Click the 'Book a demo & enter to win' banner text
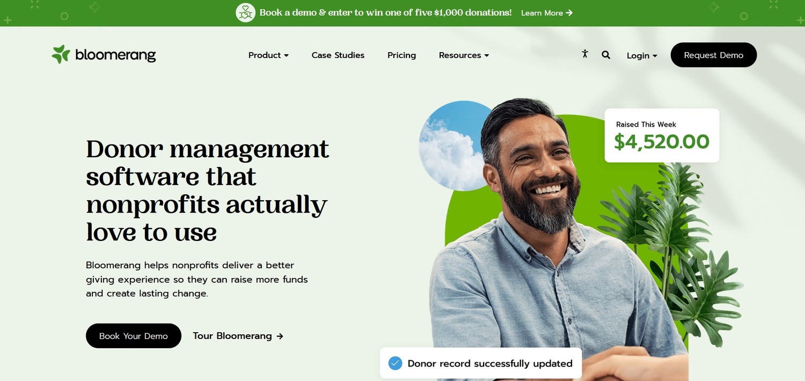805x381 pixels. (x=385, y=12)
